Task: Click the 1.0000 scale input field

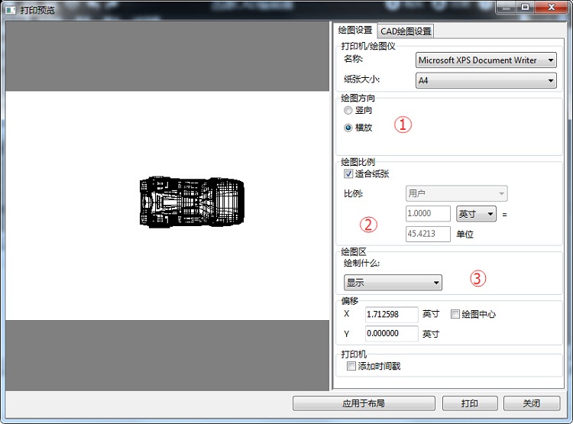Action: 428,213
